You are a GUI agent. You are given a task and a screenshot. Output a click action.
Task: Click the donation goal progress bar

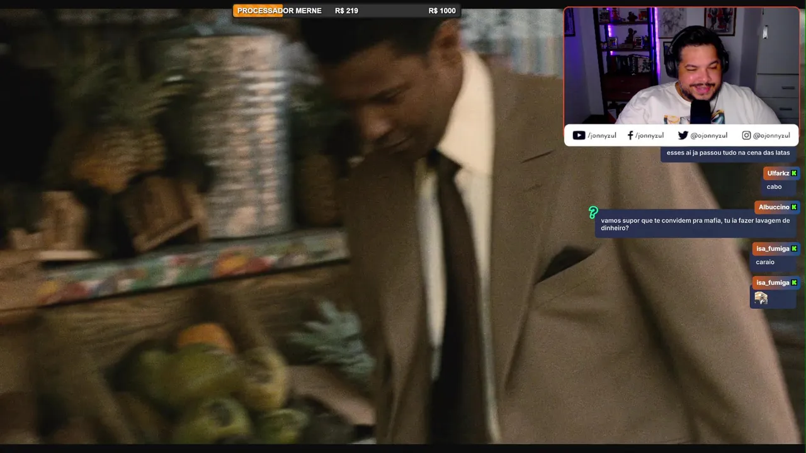346,11
